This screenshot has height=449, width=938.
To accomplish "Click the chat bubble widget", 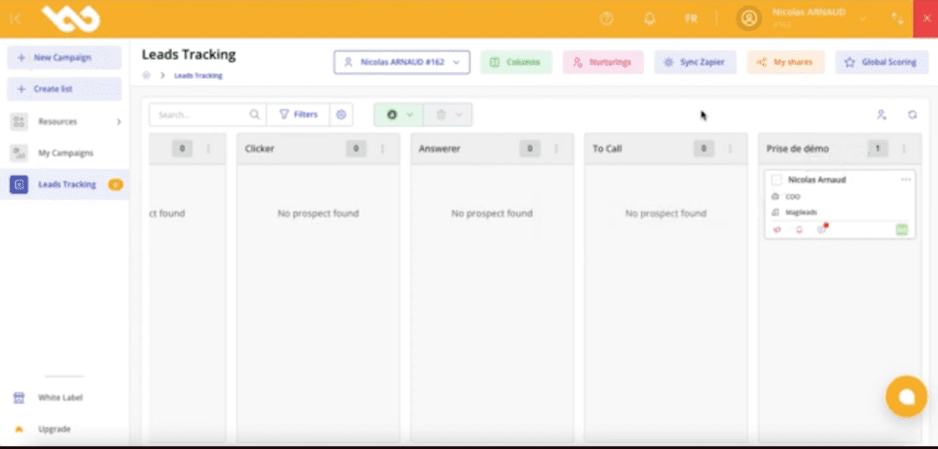I will [907, 396].
